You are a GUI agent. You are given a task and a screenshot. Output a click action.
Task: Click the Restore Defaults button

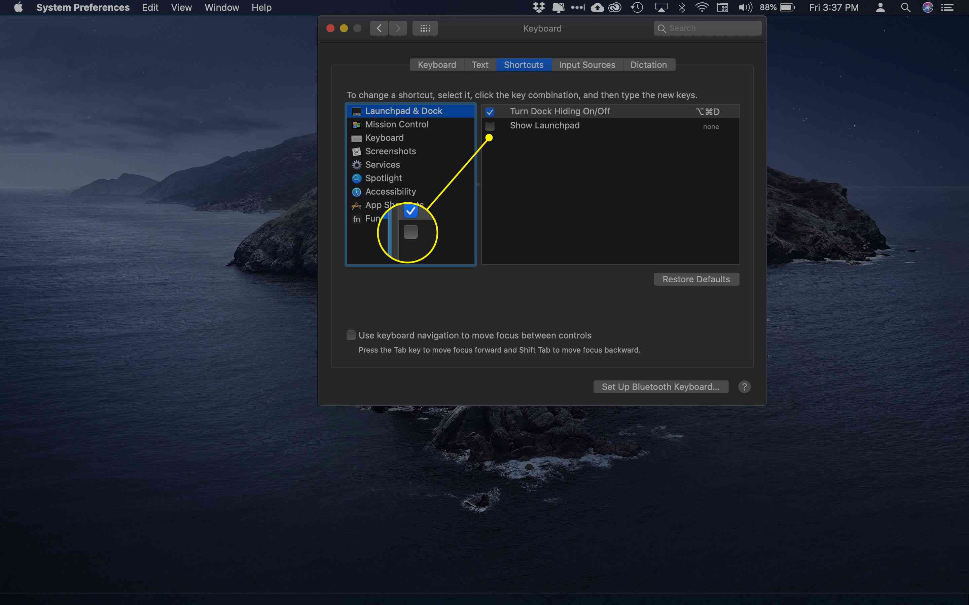tap(696, 279)
